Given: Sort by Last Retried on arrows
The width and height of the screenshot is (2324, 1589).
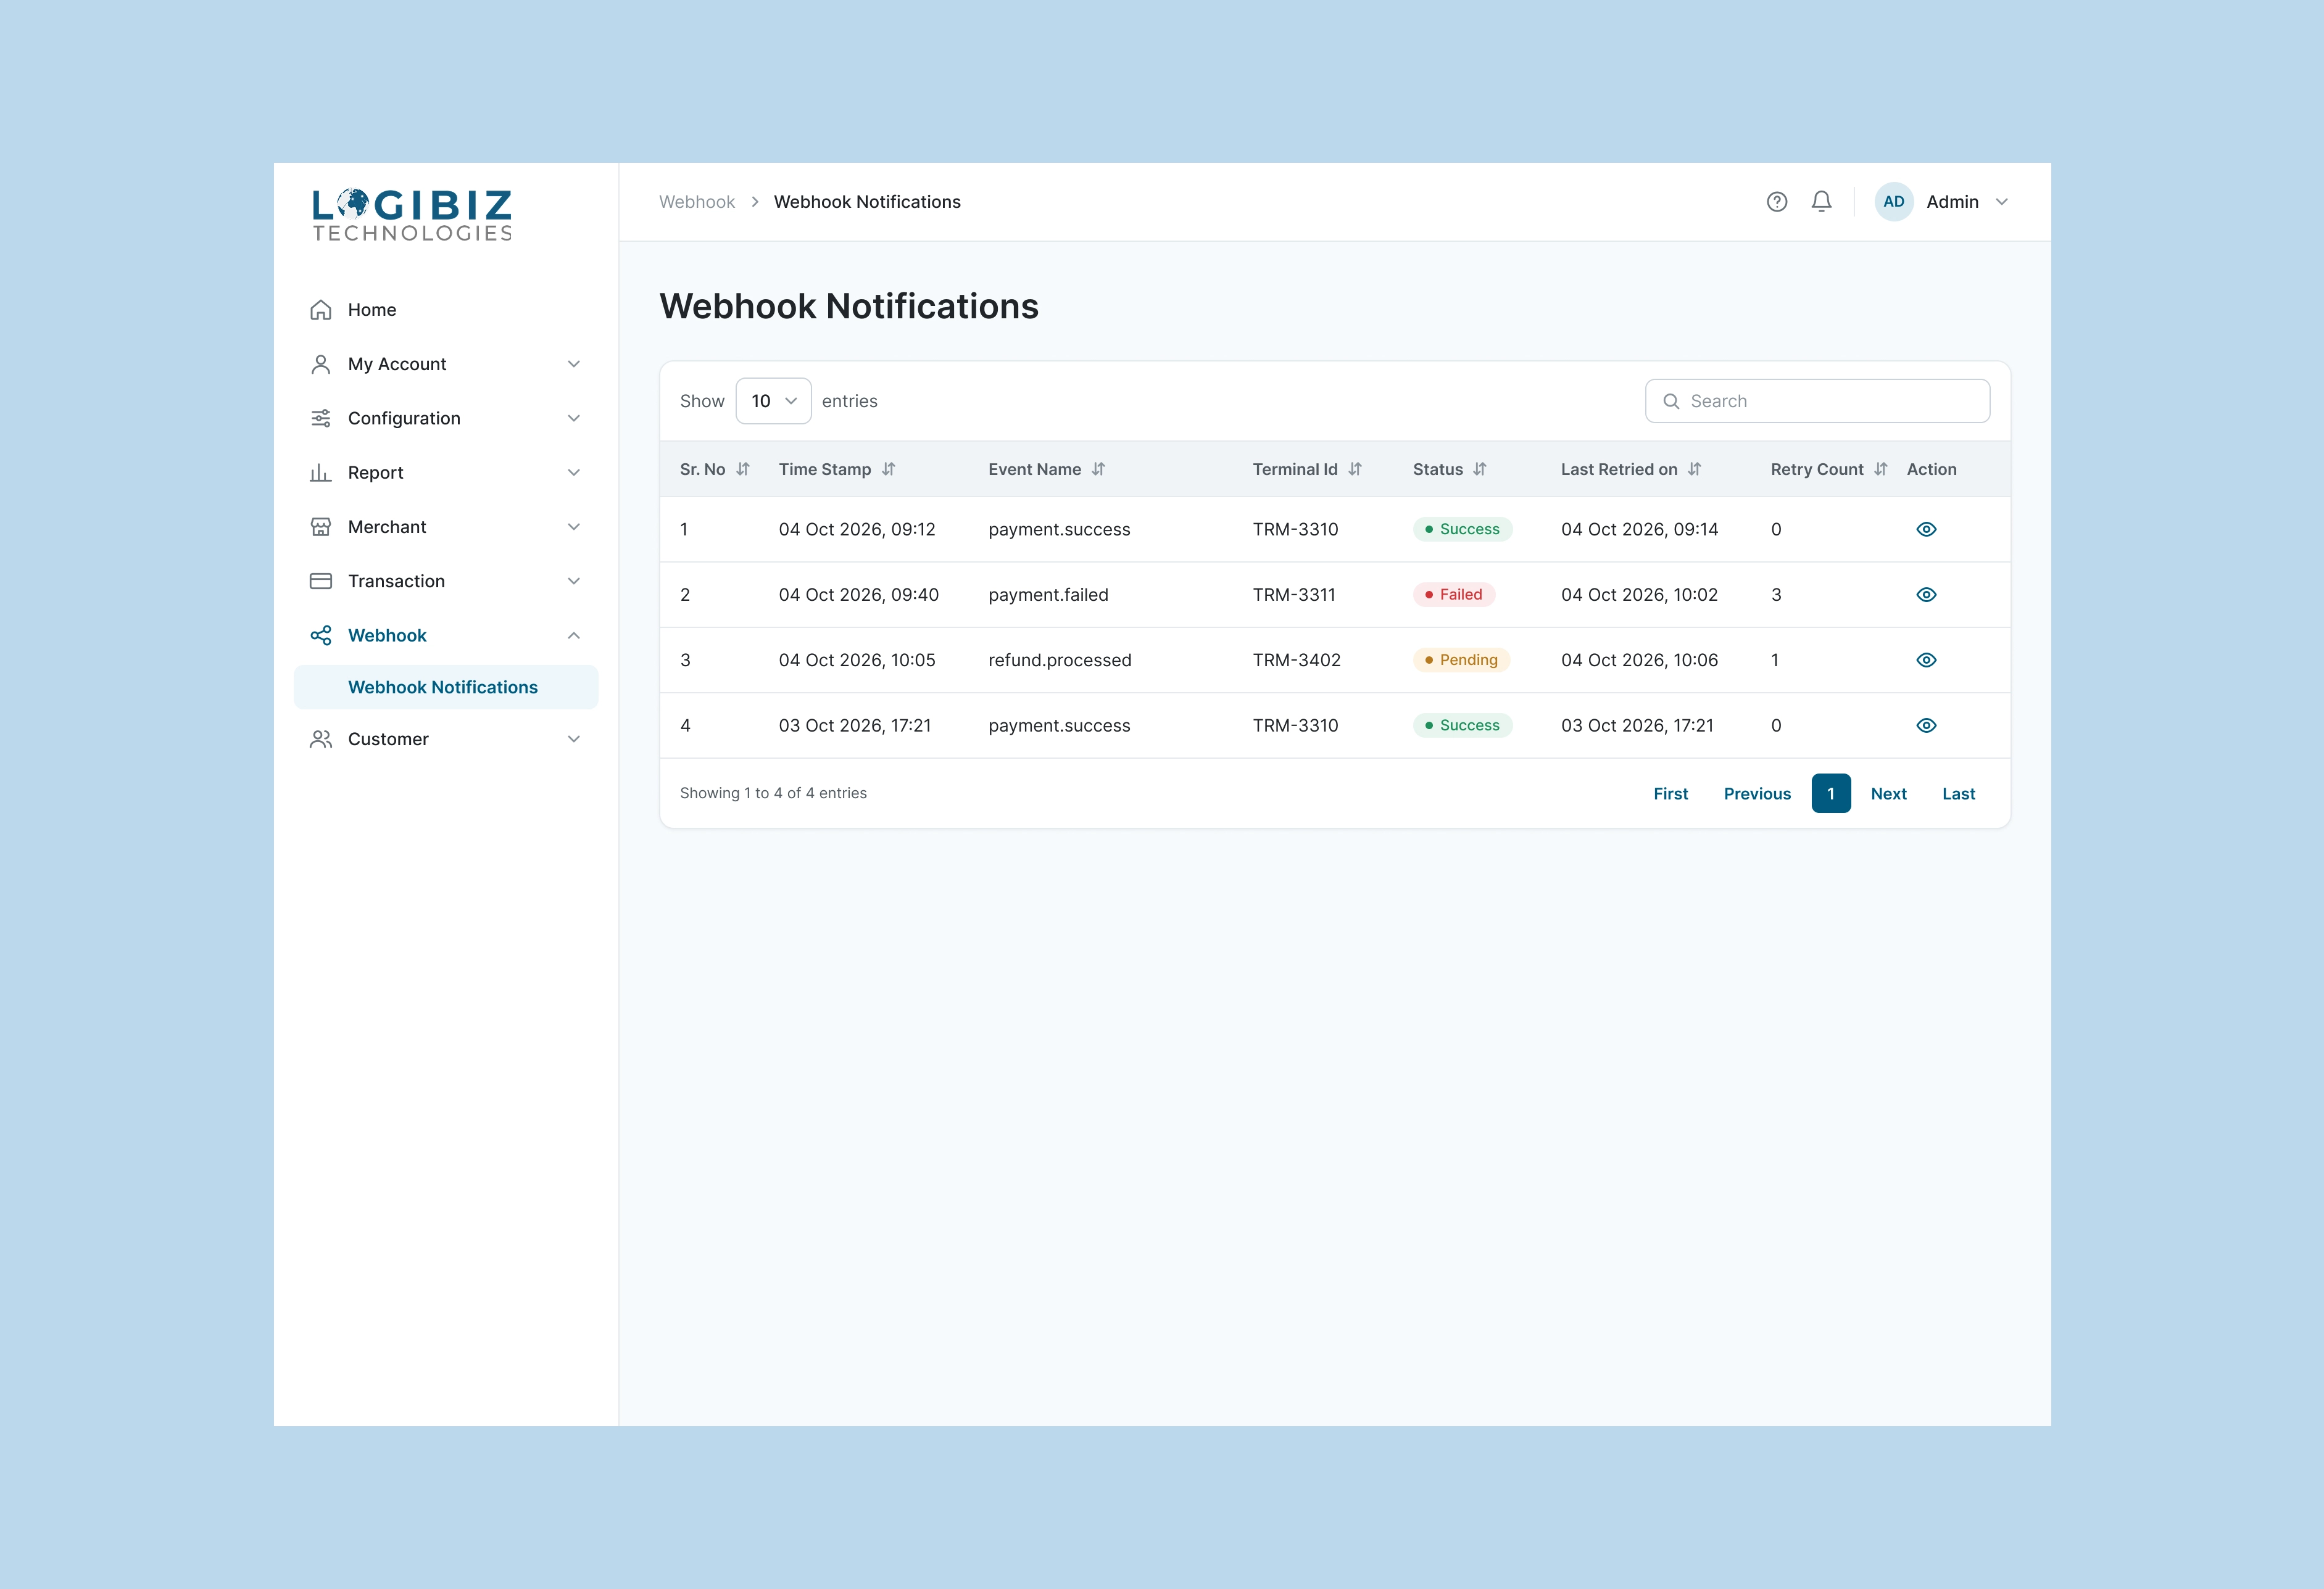Looking at the screenshot, I should 1694,469.
